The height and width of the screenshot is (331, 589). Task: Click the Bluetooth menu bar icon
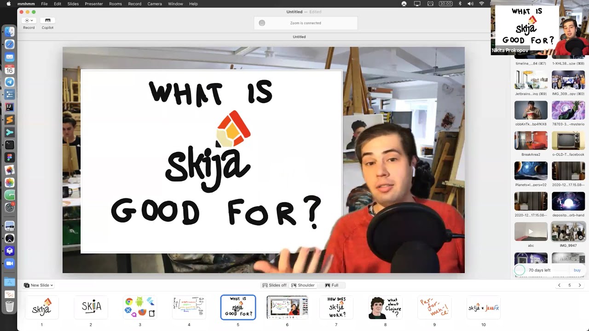pos(460,4)
